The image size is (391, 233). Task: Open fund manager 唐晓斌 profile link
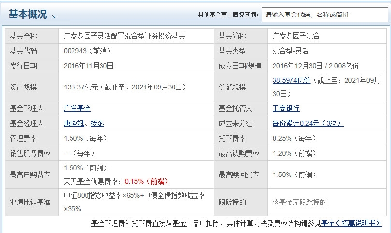pyautogui.click(x=74, y=123)
